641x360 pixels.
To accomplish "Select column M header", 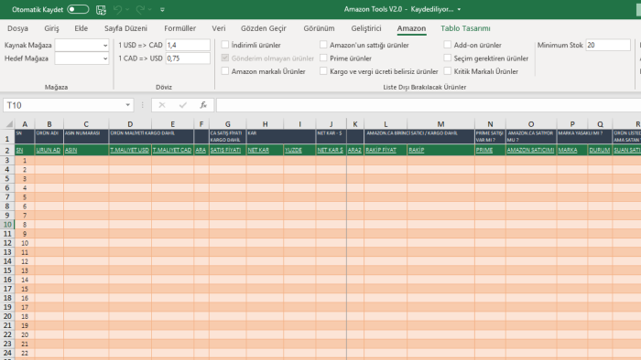I will (440, 124).
